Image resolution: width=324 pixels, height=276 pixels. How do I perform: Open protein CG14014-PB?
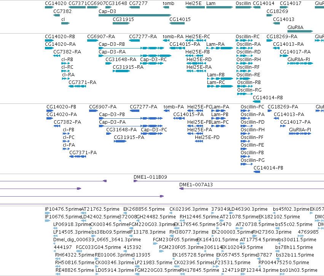(257, 172)
